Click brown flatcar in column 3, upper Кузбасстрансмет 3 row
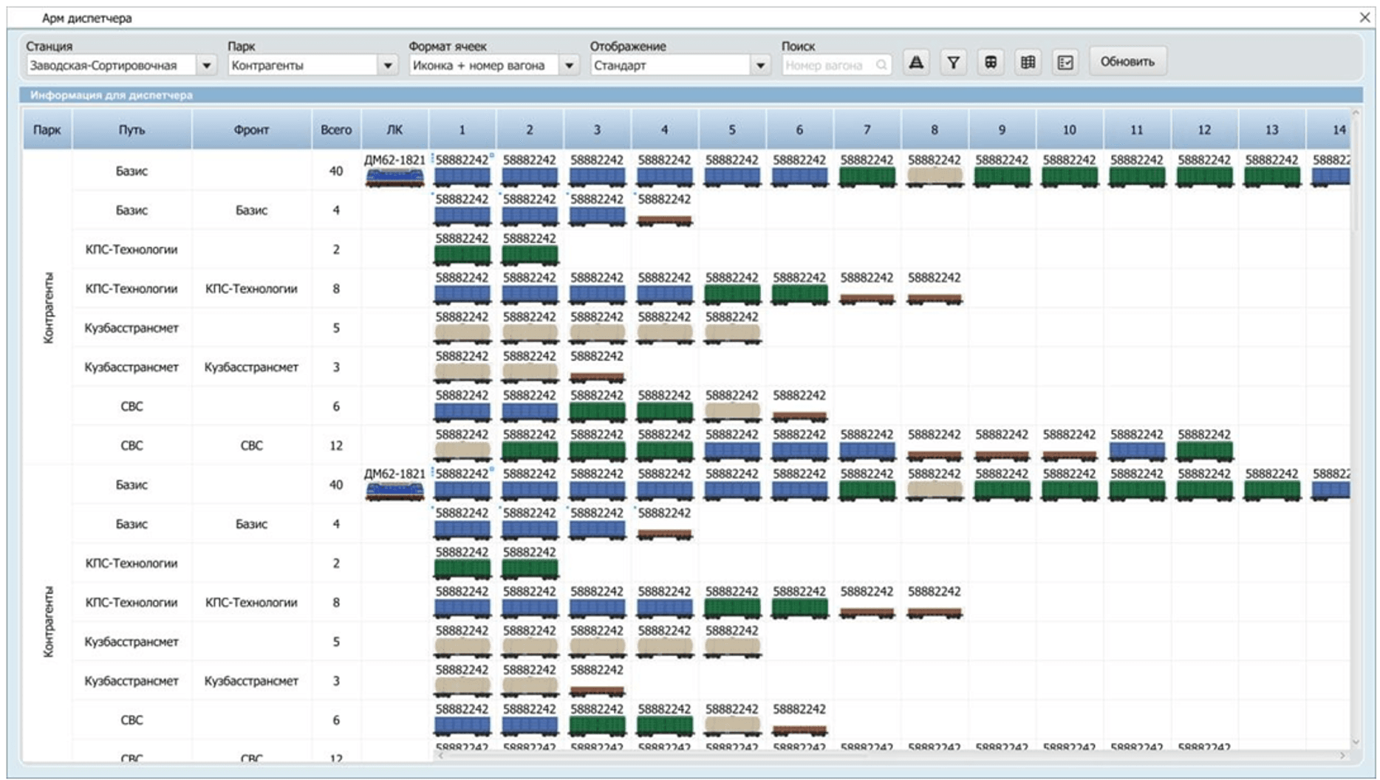Image resolution: width=1380 pixels, height=780 pixels. [x=597, y=377]
